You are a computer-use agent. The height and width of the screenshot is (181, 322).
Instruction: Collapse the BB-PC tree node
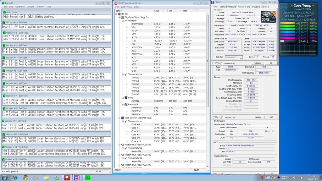[x=116, y=14]
